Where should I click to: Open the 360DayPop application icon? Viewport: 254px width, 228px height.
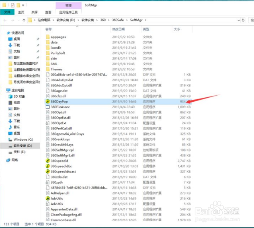(47, 101)
